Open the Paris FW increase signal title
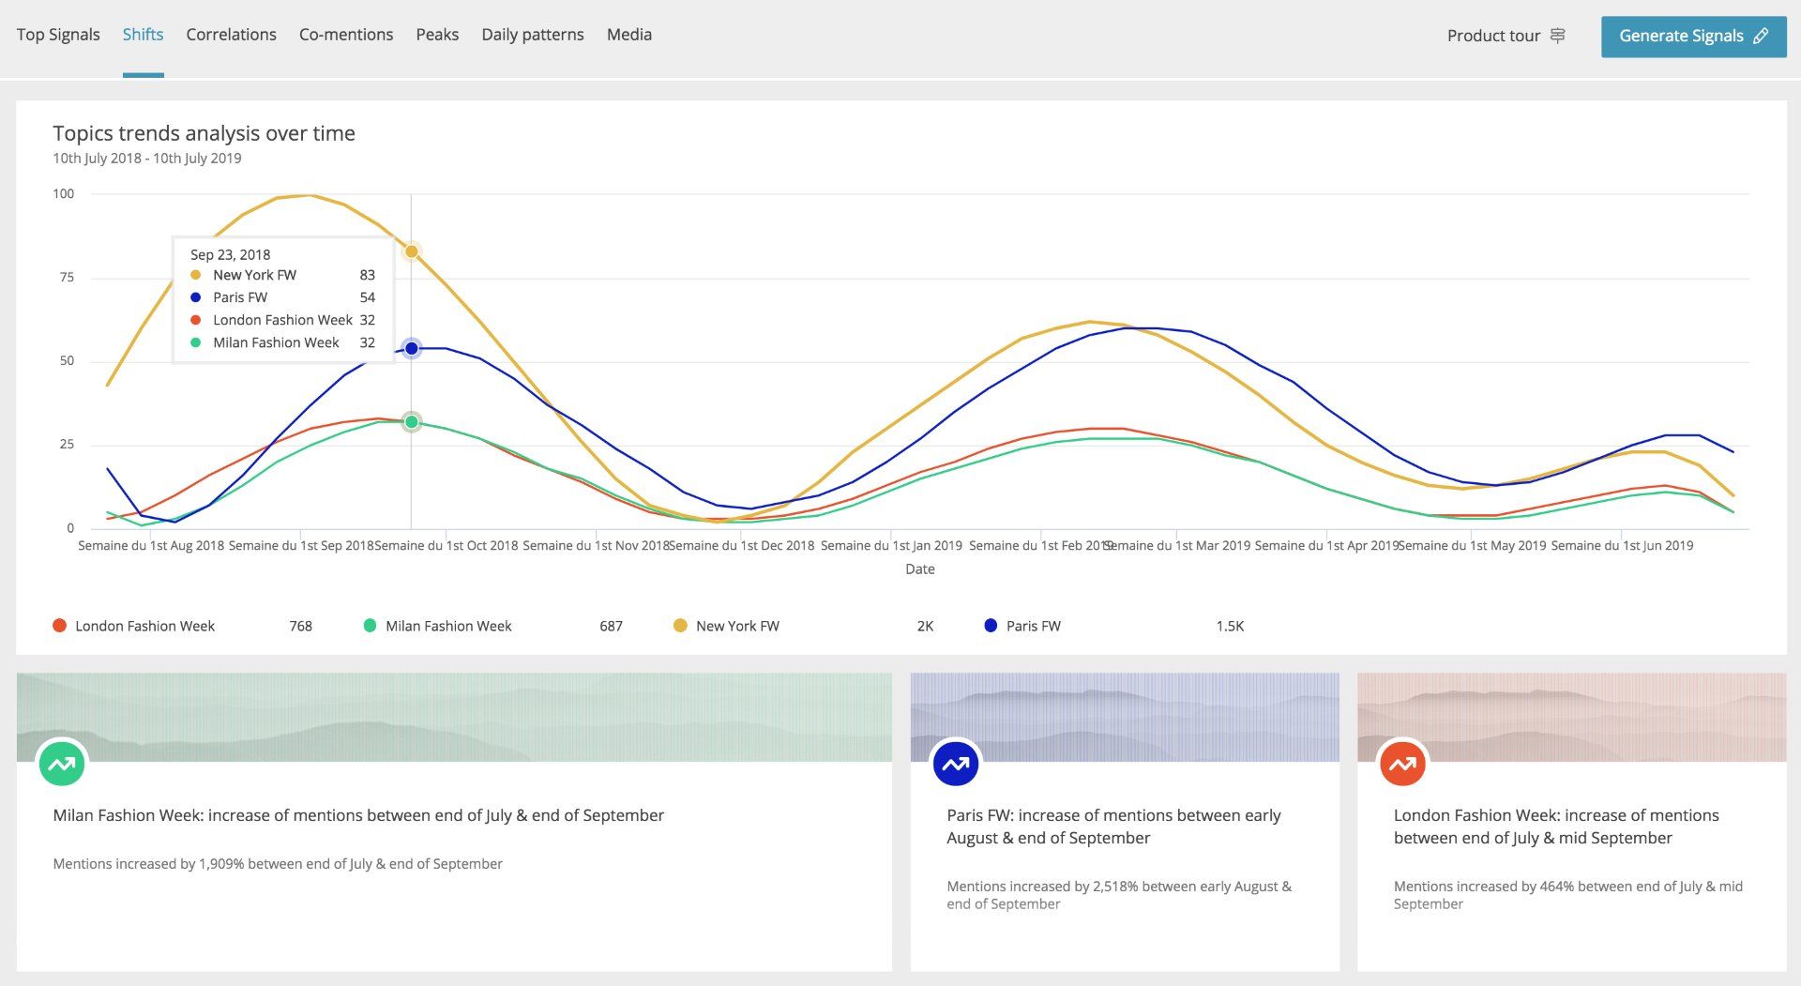This screenshot has width=1801, height=986. tap(1113, 827)
